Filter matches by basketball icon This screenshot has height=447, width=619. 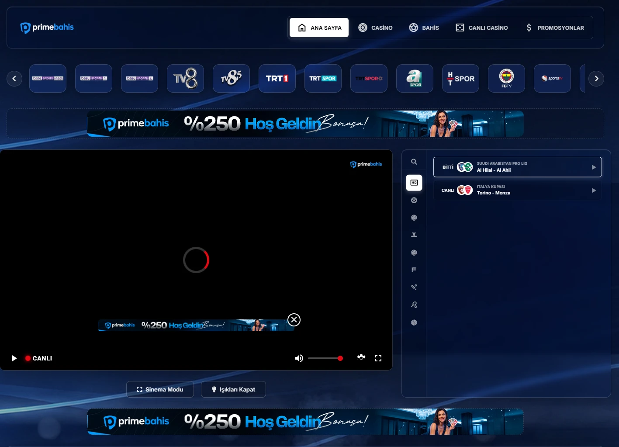[414, 322]
